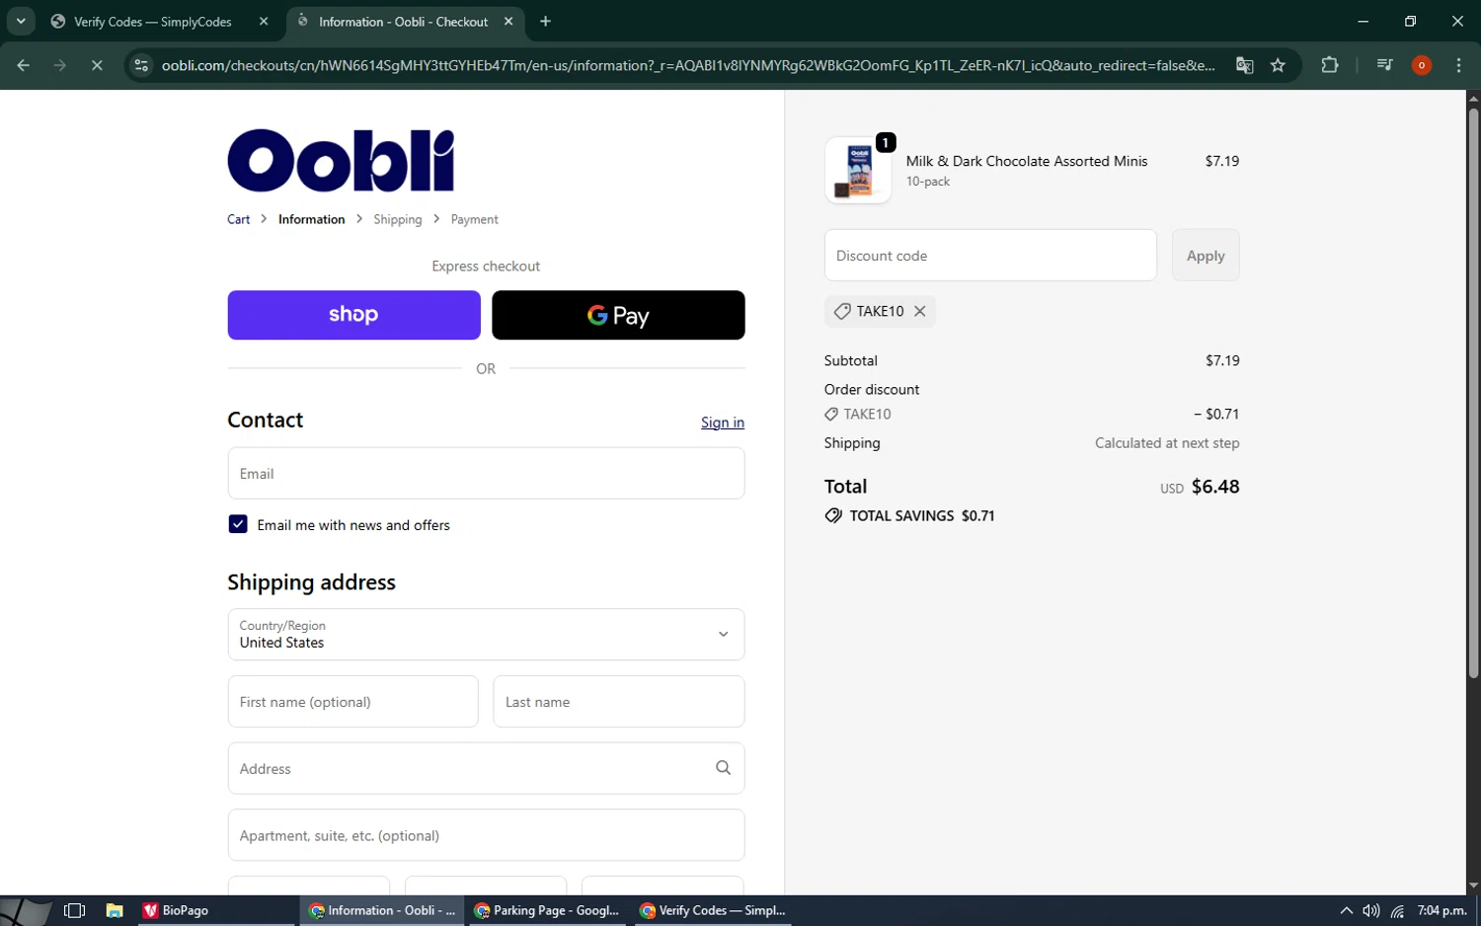Click Total price $6.48

point(1215,487)
